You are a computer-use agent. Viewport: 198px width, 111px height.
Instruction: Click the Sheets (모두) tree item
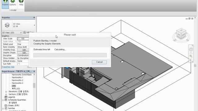[x=14, y=105]
